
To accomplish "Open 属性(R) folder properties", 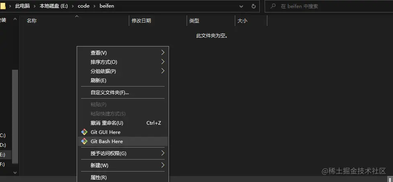I will (123, 178).
